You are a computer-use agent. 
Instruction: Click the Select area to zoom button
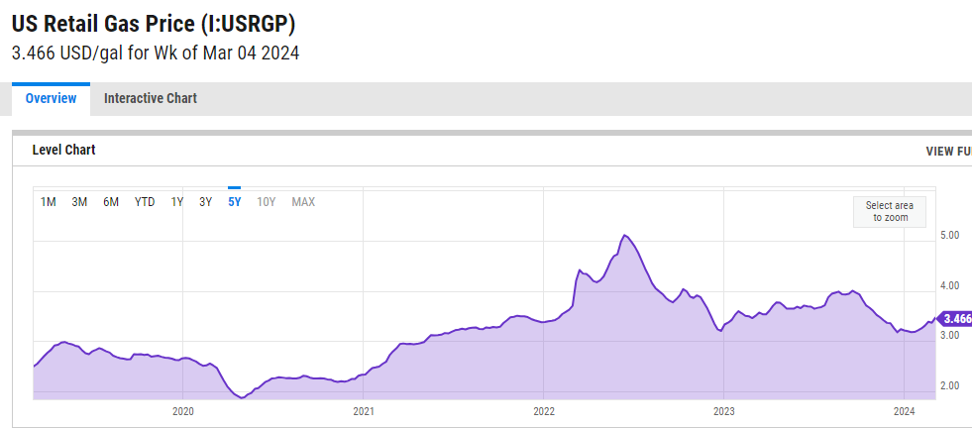[890, 211]
